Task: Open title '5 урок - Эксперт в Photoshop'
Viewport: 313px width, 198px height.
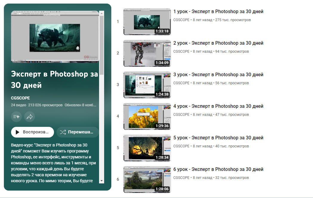Action: tap(218, 138)
